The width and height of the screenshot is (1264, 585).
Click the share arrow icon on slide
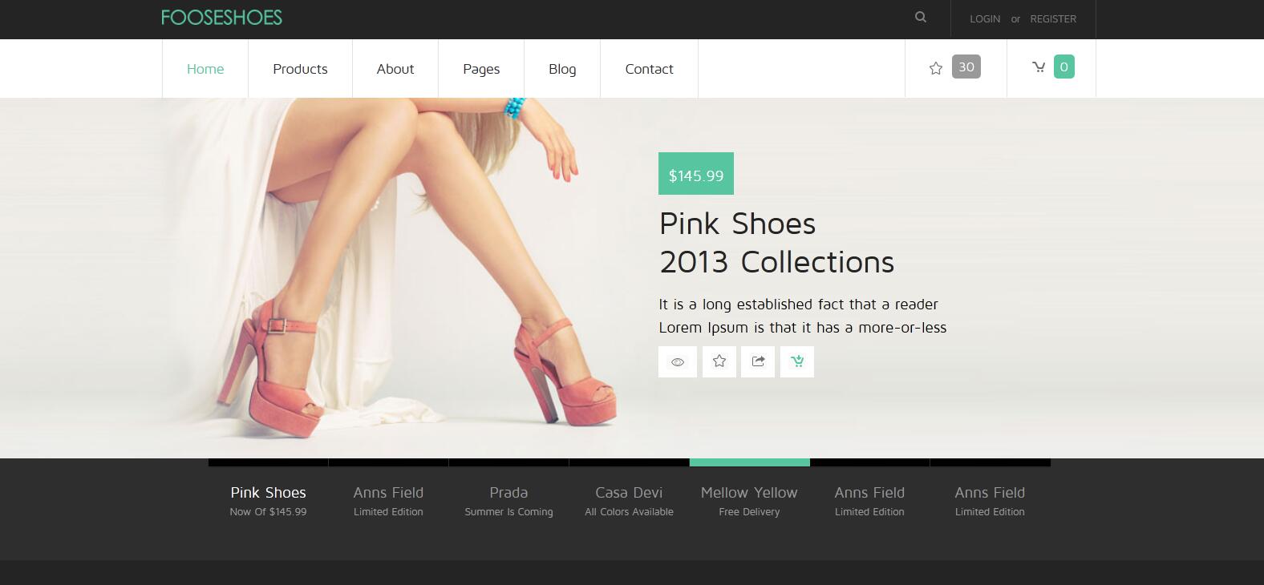point(758,361)
